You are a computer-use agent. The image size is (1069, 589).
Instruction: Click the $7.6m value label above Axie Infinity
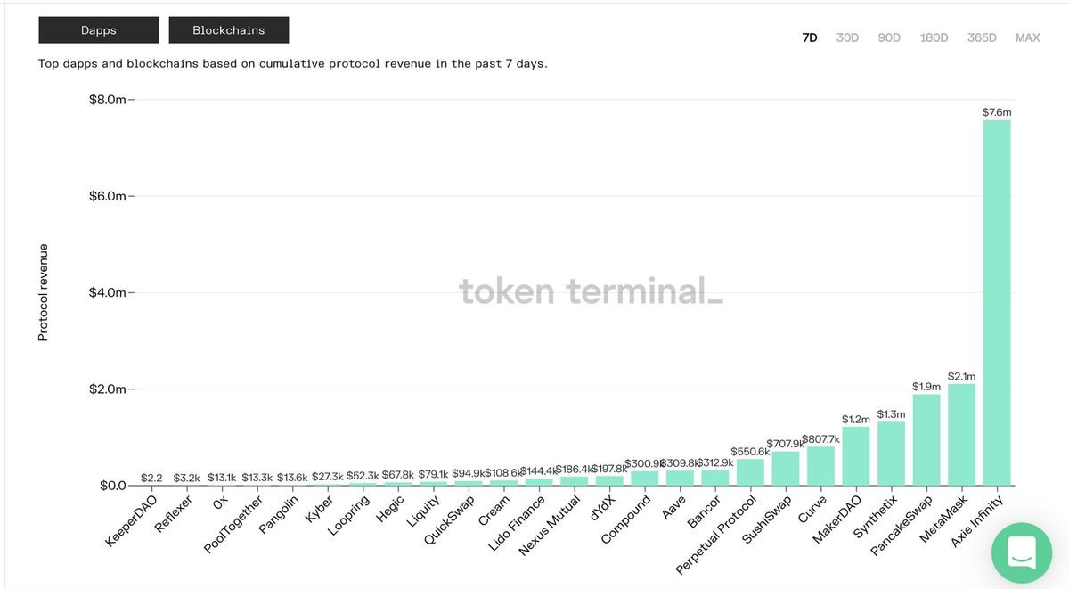coord(996,112)
